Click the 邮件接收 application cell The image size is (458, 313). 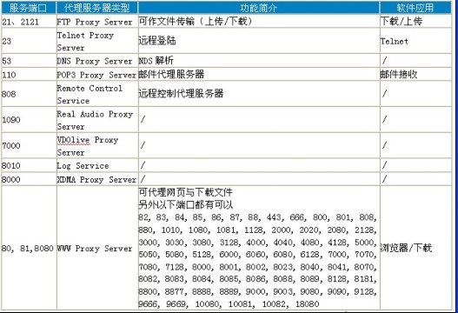pyautogui.click(x=415, y=75)
